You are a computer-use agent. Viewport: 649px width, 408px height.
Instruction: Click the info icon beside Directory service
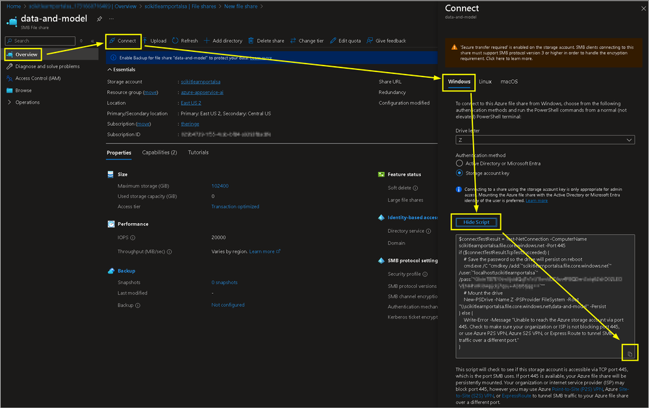(428, 231)
